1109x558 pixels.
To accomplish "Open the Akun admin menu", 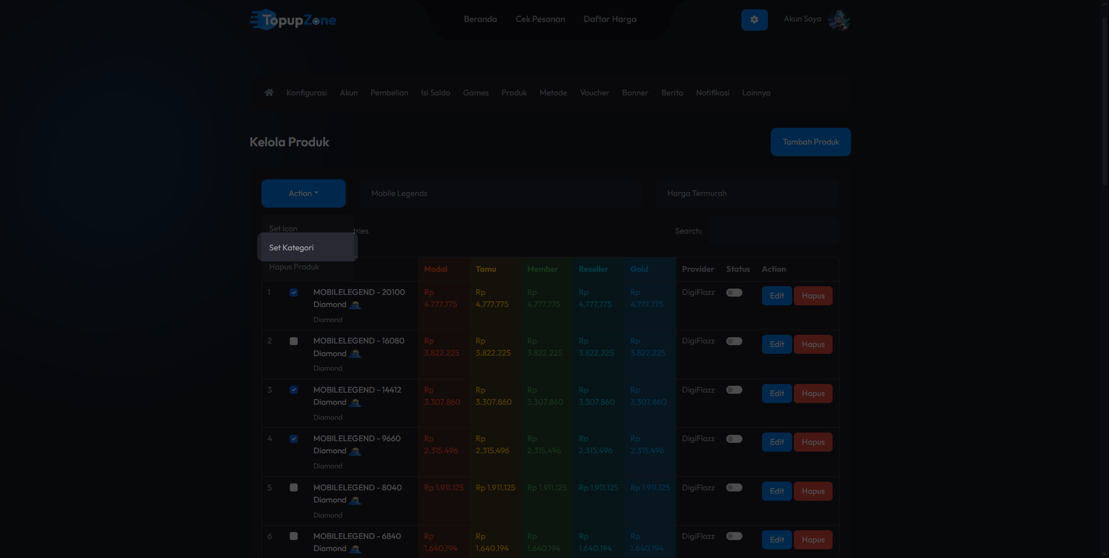I will (x=349, y=93).
